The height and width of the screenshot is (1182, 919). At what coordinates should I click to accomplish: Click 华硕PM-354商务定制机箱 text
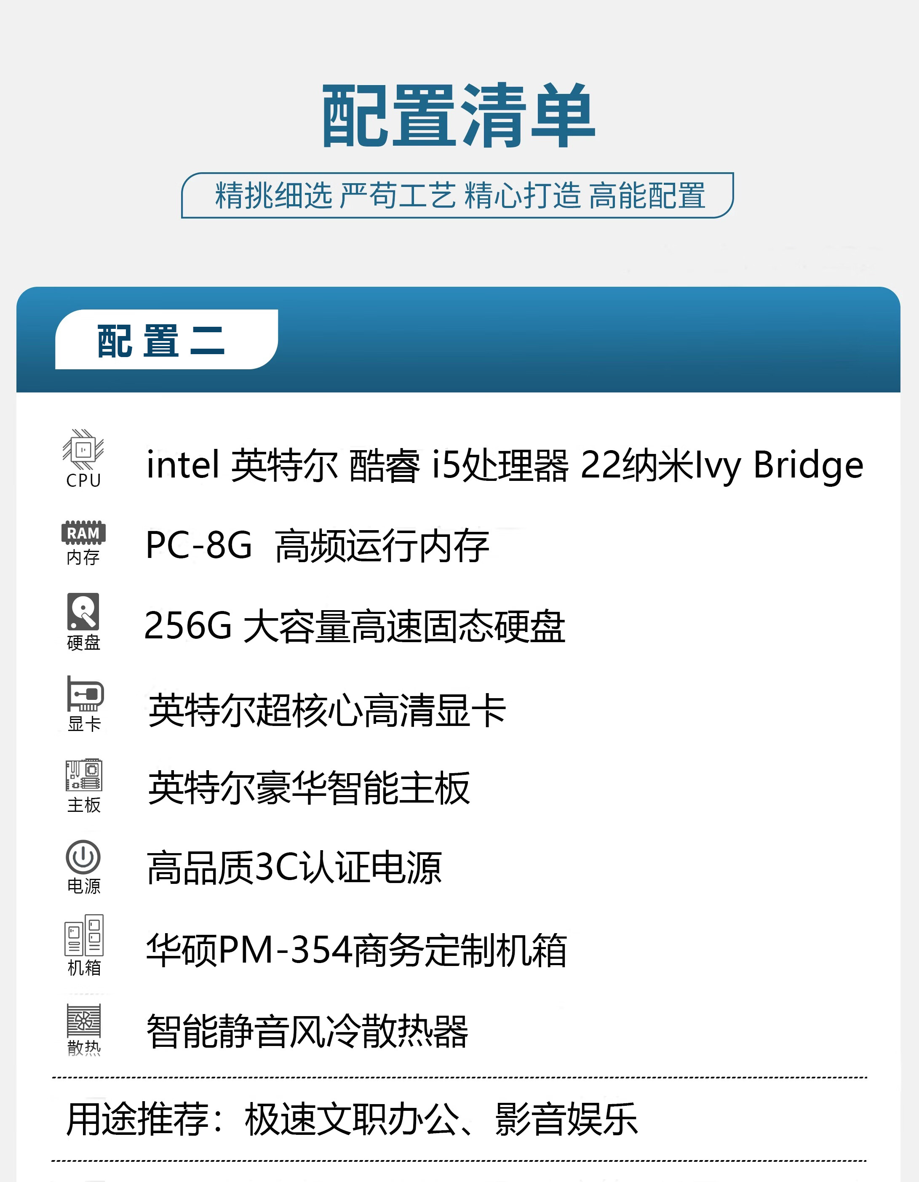coord(357,950)
